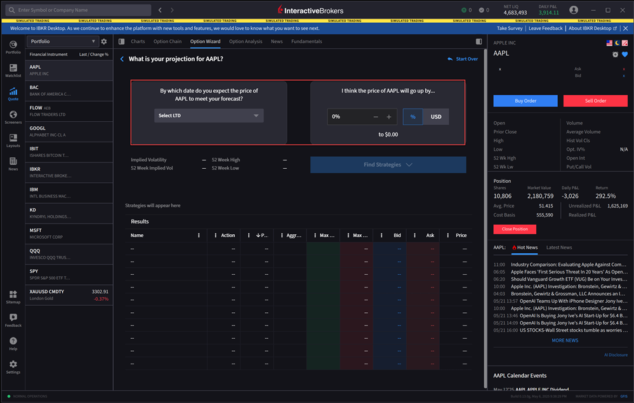
Task: Click the moon overnight trading icon
Action: pos(617,43)
